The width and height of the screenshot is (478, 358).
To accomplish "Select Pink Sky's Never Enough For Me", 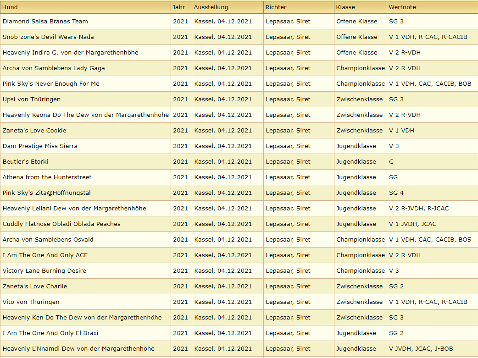I will pos(51,83).
